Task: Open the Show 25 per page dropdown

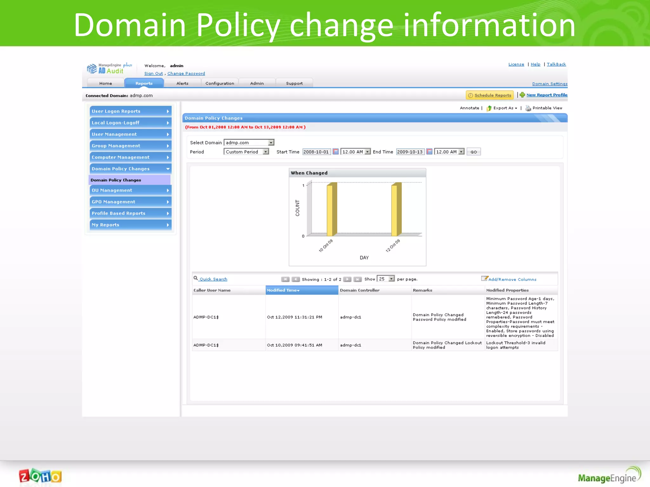Action: 386,279
